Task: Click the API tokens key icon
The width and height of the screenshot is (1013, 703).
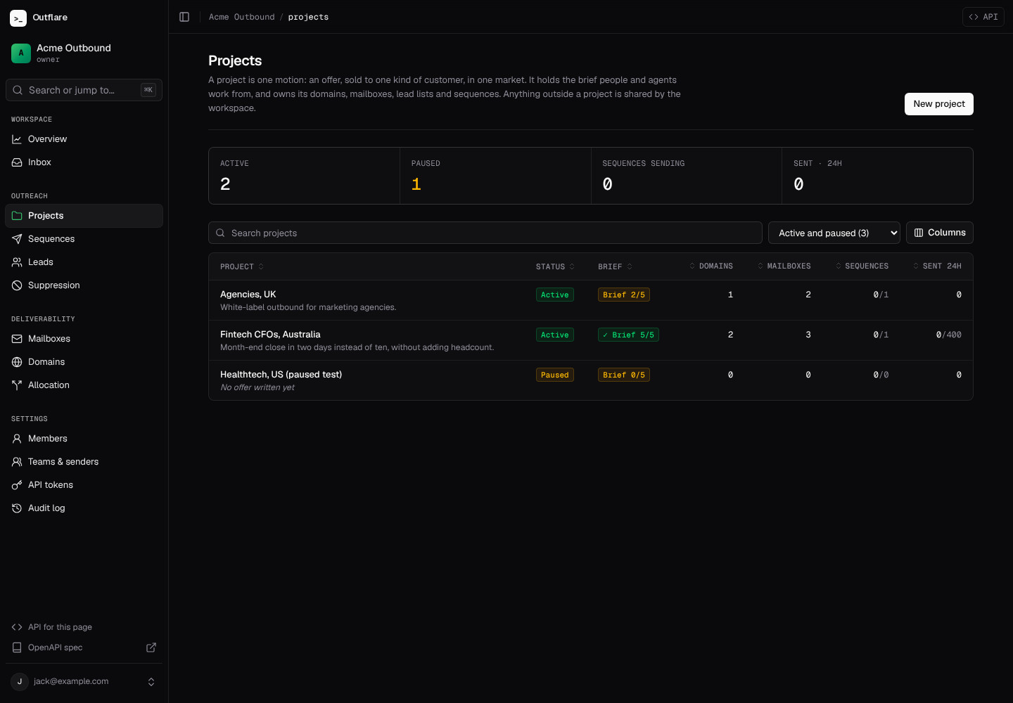Action: click(17, 485)
